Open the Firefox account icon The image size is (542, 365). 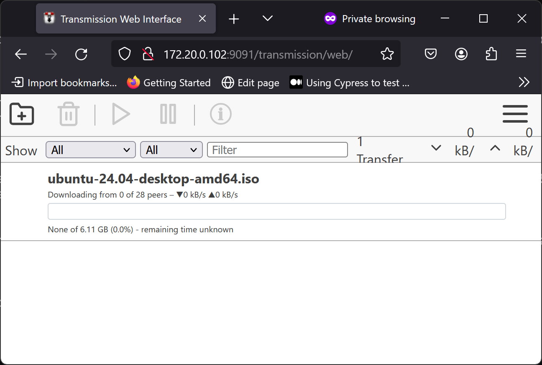pos(461,54)
